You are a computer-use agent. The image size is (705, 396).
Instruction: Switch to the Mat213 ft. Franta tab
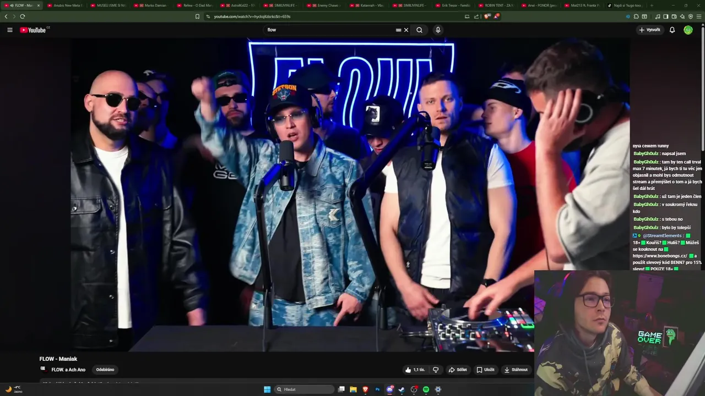click(x=582, y=5)
